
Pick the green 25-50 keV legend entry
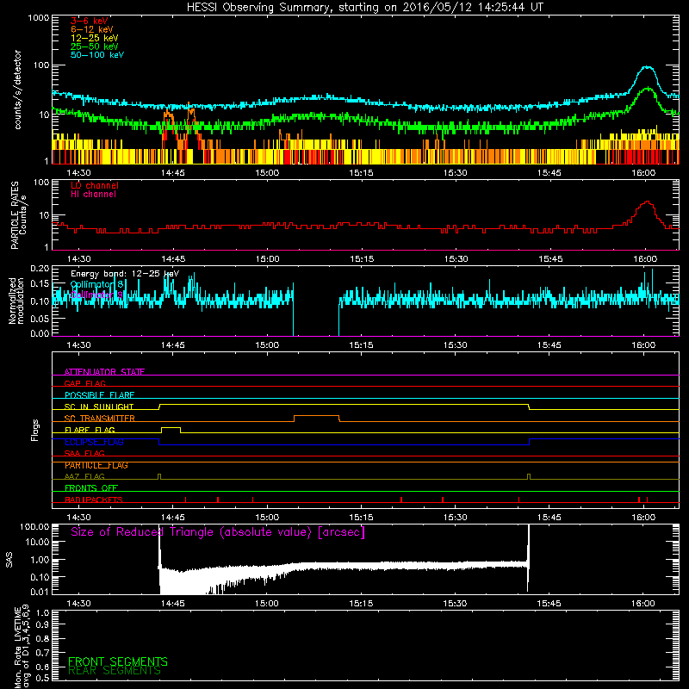click(x=95, y=47)
